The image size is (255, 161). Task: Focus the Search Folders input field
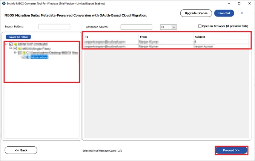[x=54, y=27]
